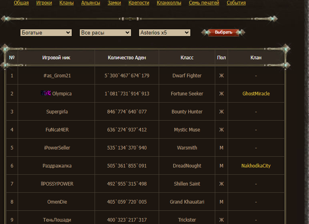Screen dimensions: 309x224
Task: Click the Игровой ник column header
Action: [x=57, y=58]
